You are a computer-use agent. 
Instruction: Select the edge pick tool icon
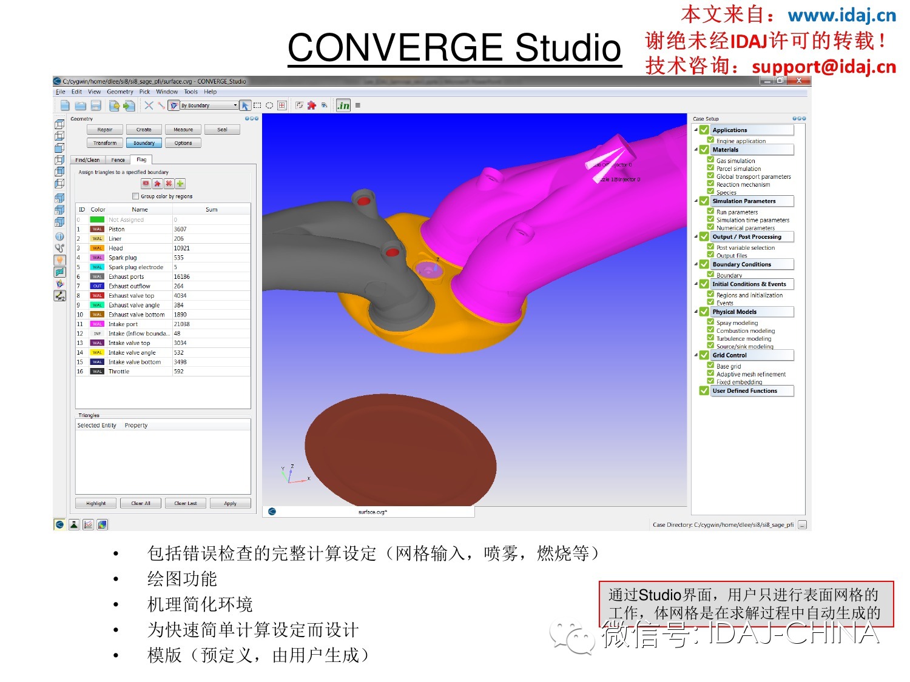pyautogui.click(x=161, y=105)
